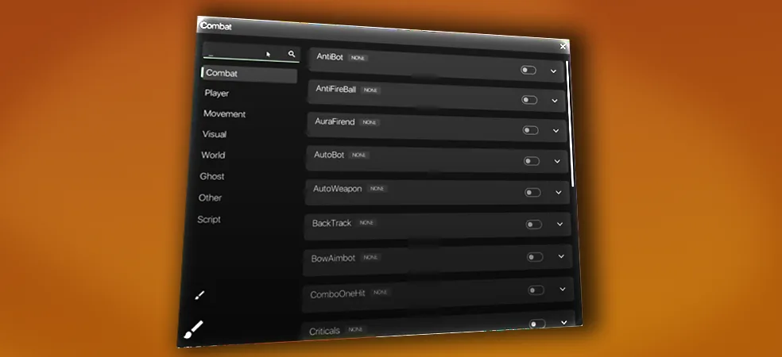
Task: Click the small brush icon in sidebar
Action: point(199,295)
